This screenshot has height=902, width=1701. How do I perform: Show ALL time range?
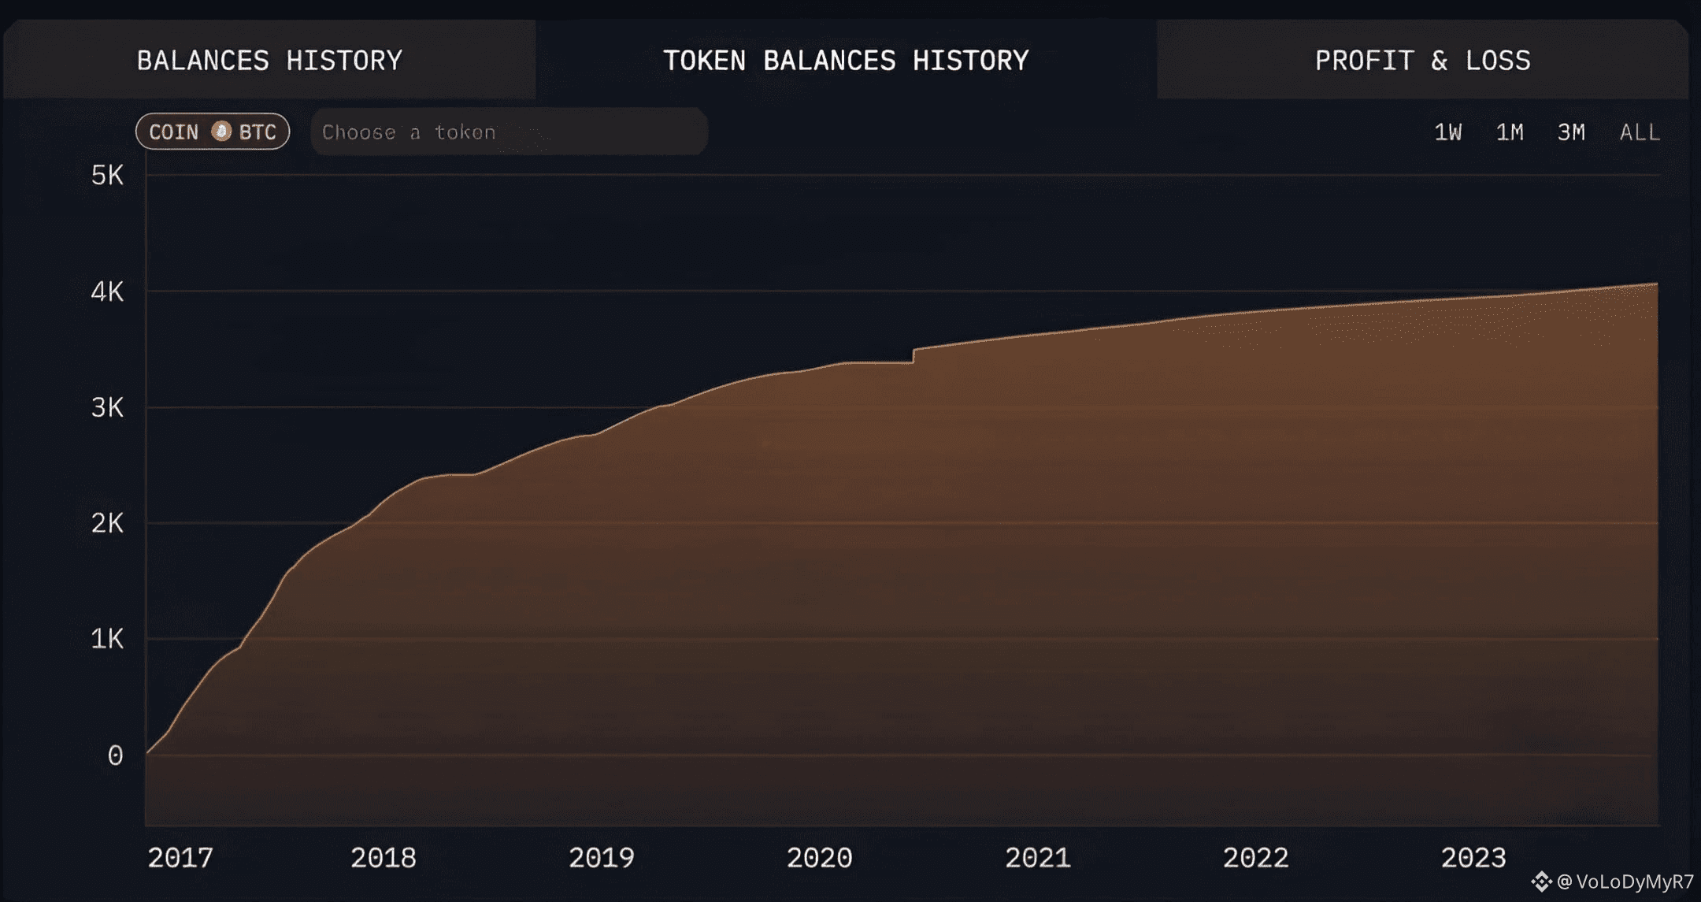tap(1640, 132)
